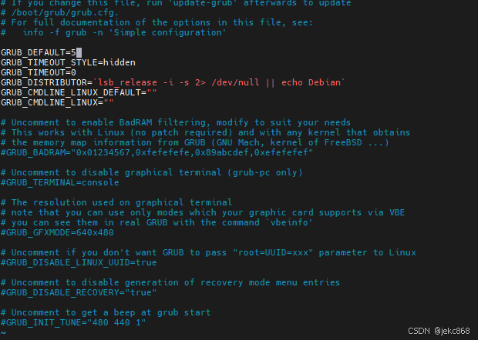This screenshot has width=478, height=340.
Task: Click the cursor block after GRUB_DEFAULT=5
Action: click(79, 52)
